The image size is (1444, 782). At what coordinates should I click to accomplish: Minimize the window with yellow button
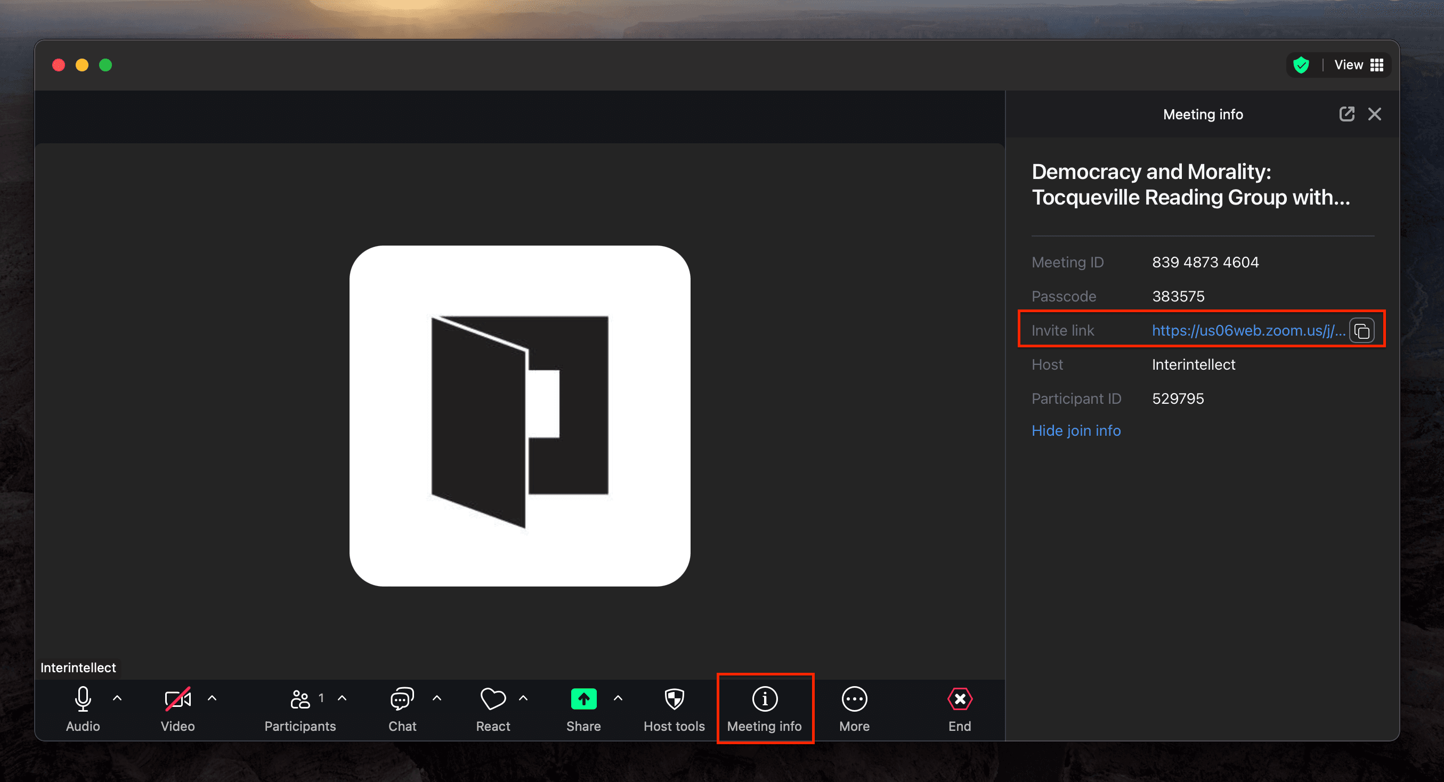[82, 65]
